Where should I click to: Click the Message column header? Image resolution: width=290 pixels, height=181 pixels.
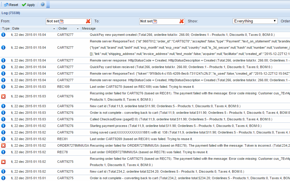click(x=89, y=29)
